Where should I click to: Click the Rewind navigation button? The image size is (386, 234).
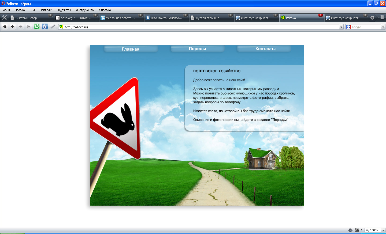click(5, 27)
